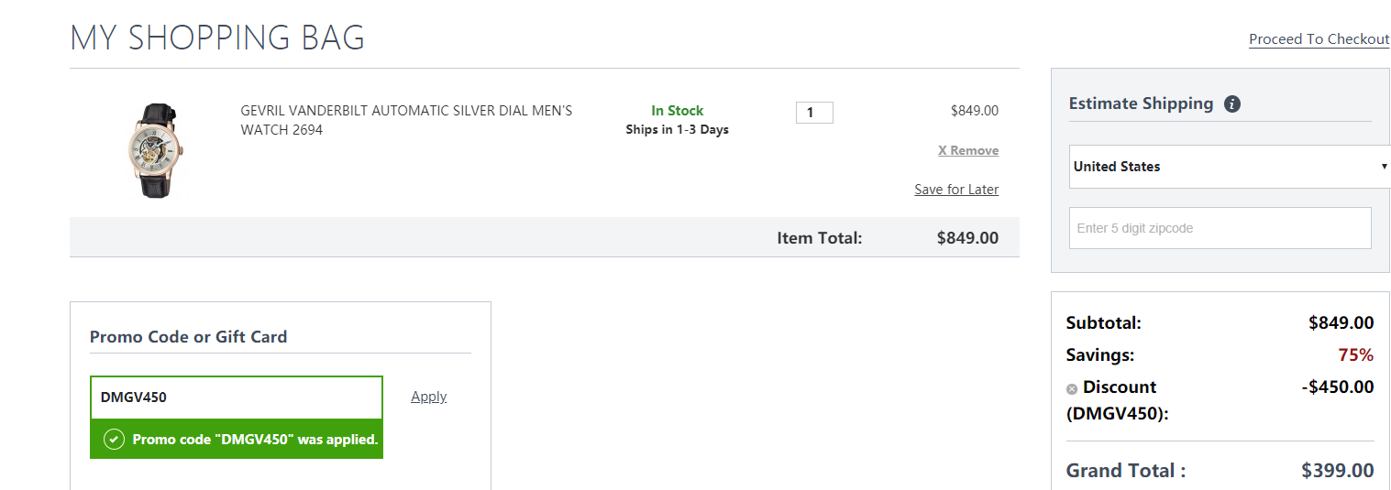
Task: Click the Promo code applied green banner
Action: (237, 440)
